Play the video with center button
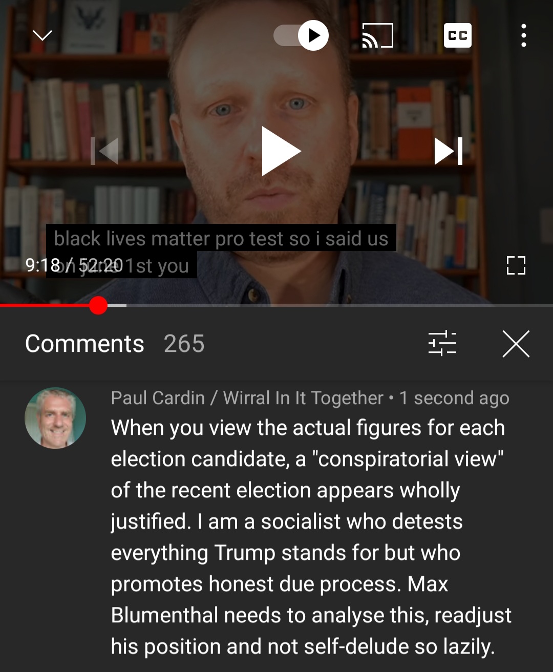This screenshot has width=553, height=672. click(281, 151)
